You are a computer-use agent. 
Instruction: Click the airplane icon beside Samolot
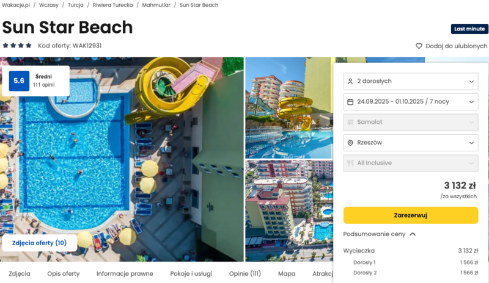(350, 122)
